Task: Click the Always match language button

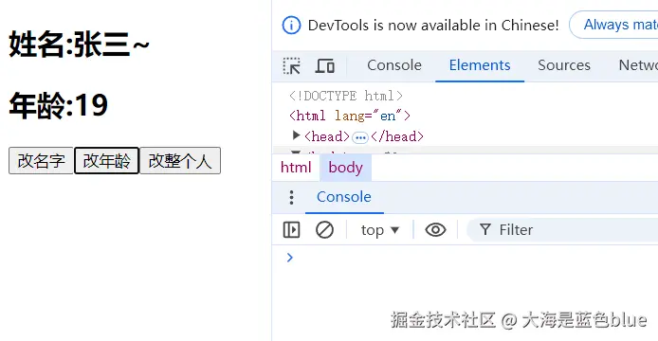Action: 613,25
